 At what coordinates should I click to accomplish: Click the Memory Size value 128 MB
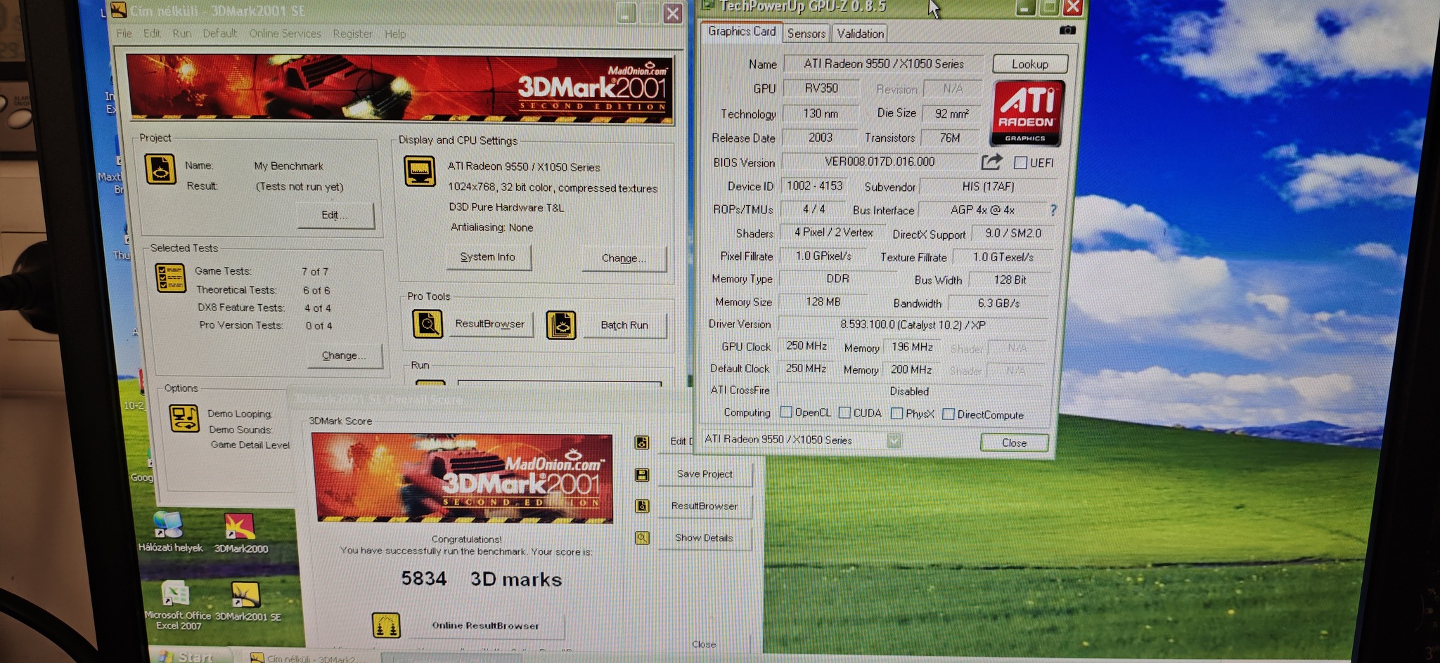click(x=823, y=302)
